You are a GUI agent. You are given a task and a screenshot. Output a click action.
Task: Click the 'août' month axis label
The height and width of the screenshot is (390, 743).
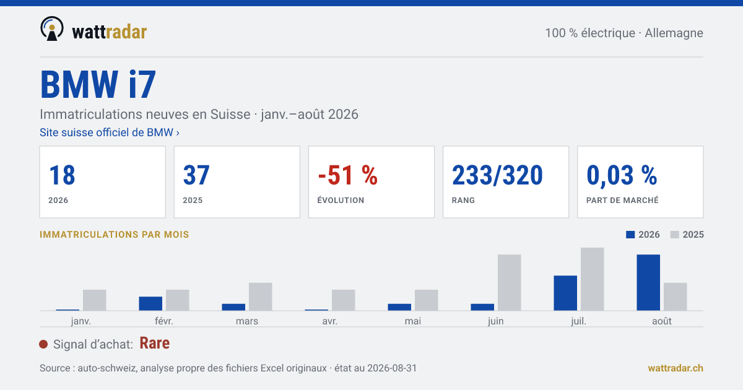click(x=662, y=321)
